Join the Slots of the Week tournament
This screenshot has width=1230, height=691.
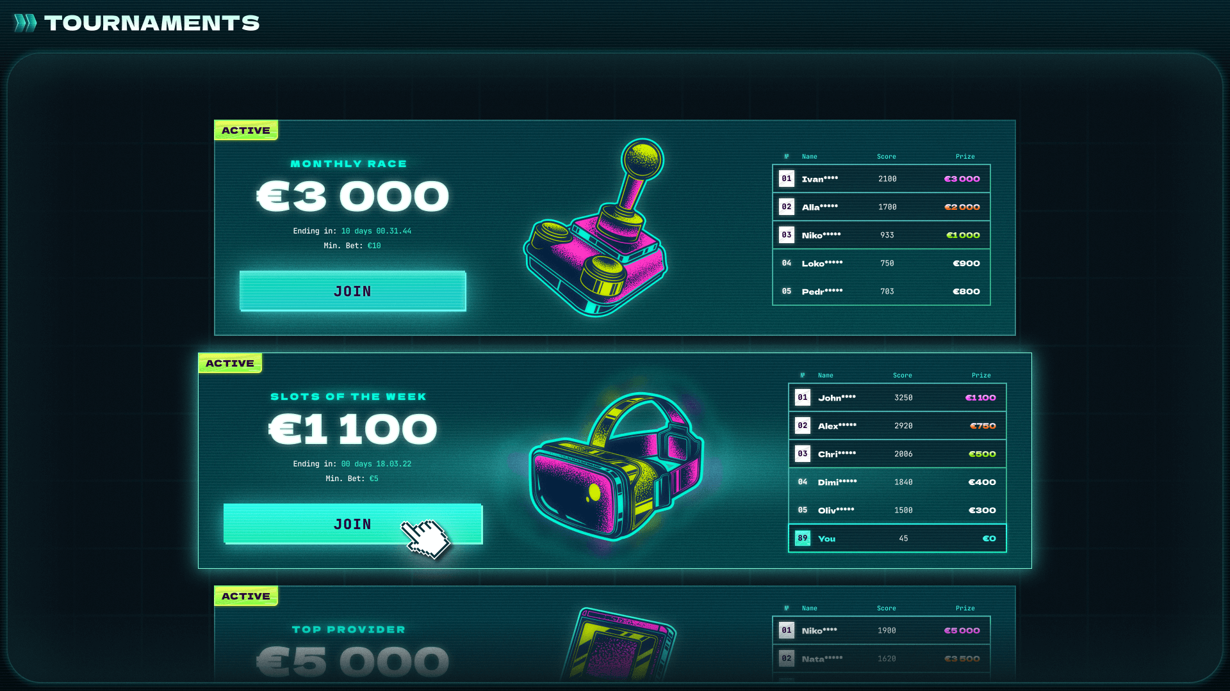click(352, 524)
